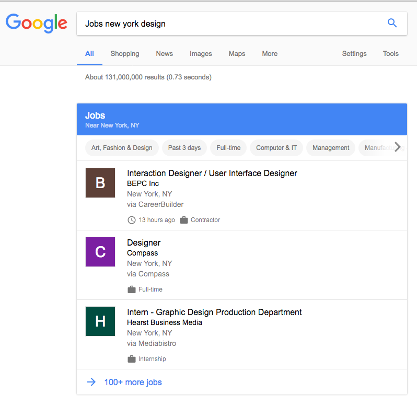Open the Settings menu
Screen dimensions: 417x406
354,54
